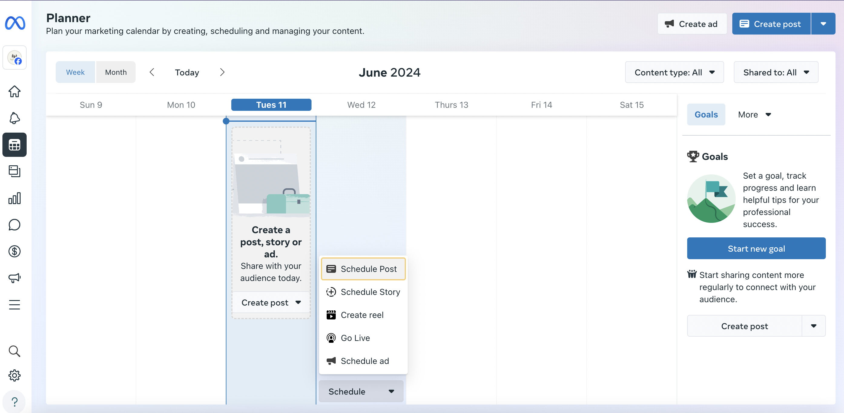The image size is (844, 413).
Task: Click the goal flag mountain illustration
Action: (711, 199)
